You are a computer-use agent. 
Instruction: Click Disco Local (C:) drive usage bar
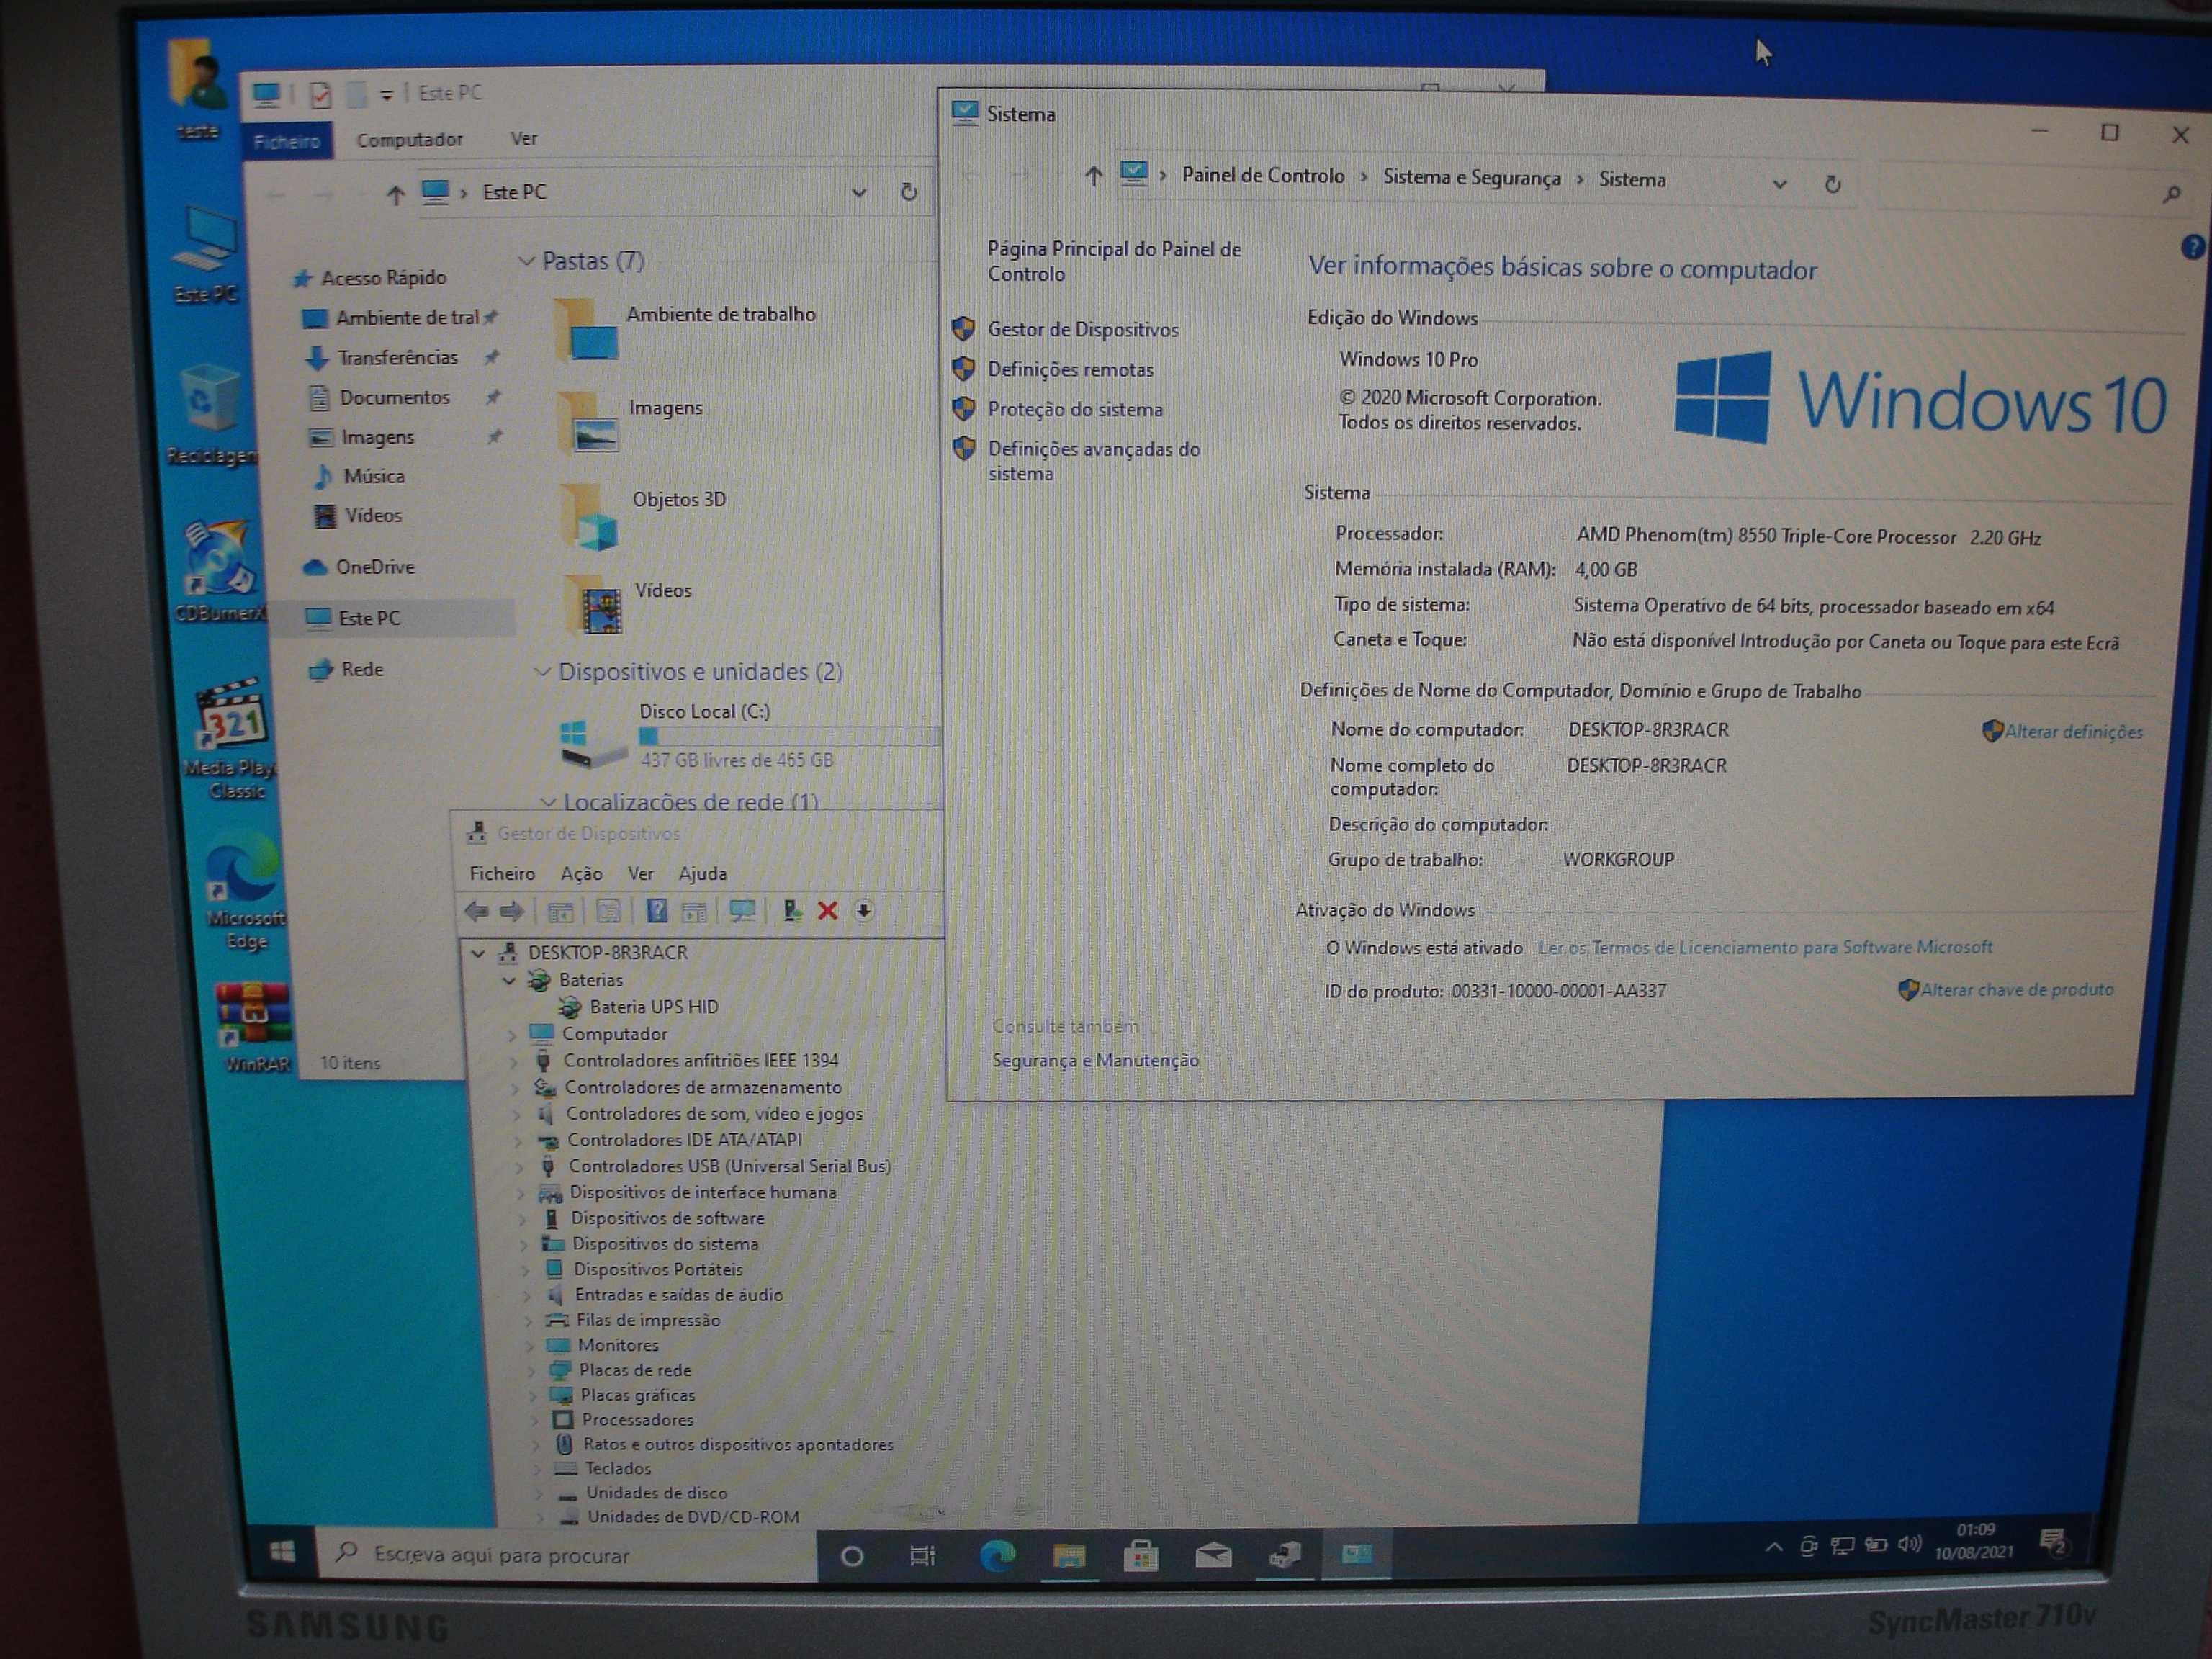coord(790,736)
